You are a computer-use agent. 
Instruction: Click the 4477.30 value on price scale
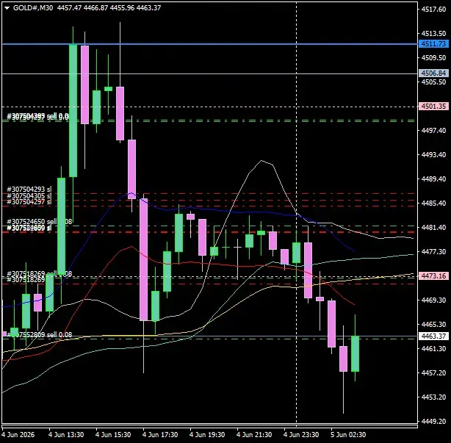pos(433,251)
